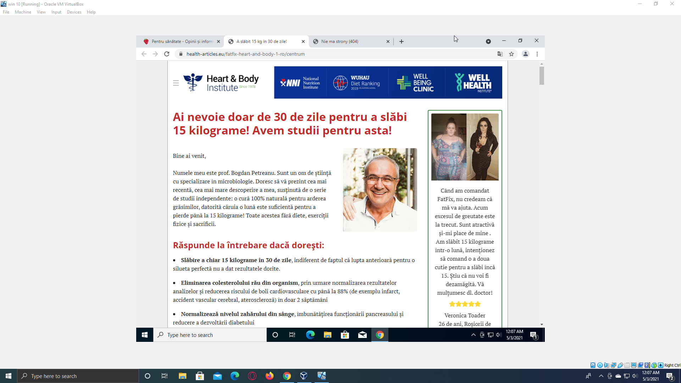The height and width of the screenshot is (383, 681).
Task: Open File Explorer in guest taskbar
Action: pos(327,335)
